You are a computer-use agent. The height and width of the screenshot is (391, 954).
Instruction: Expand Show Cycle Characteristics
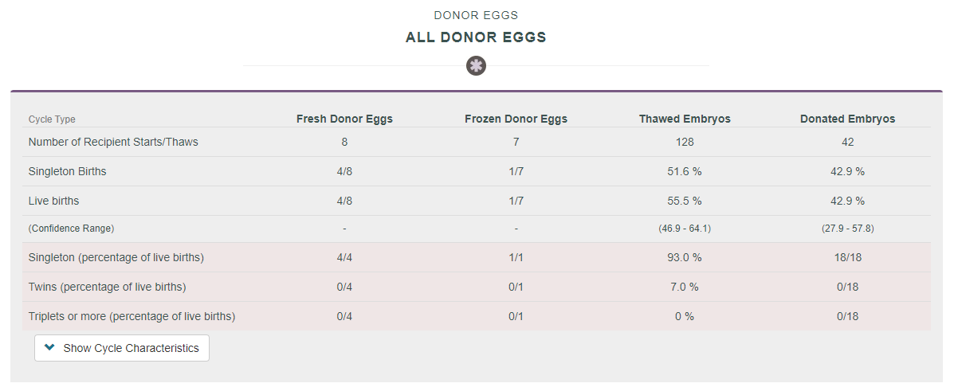pyautogui.click(x=122, y=348)
